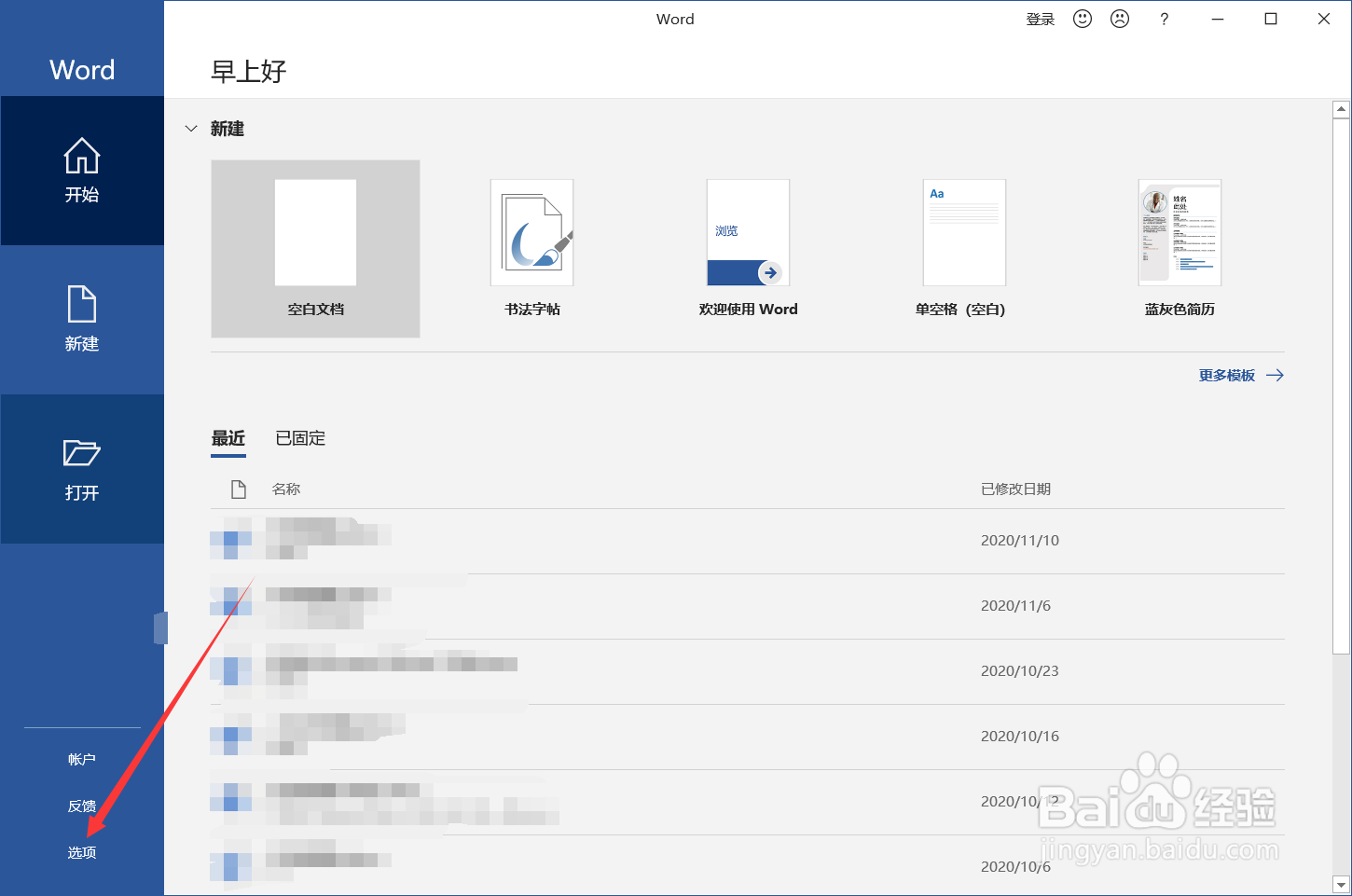Pick the 蓝灰色简历 resume template
The width and height of the screenshot is (1352, 896).
[x=1180, y=249]
